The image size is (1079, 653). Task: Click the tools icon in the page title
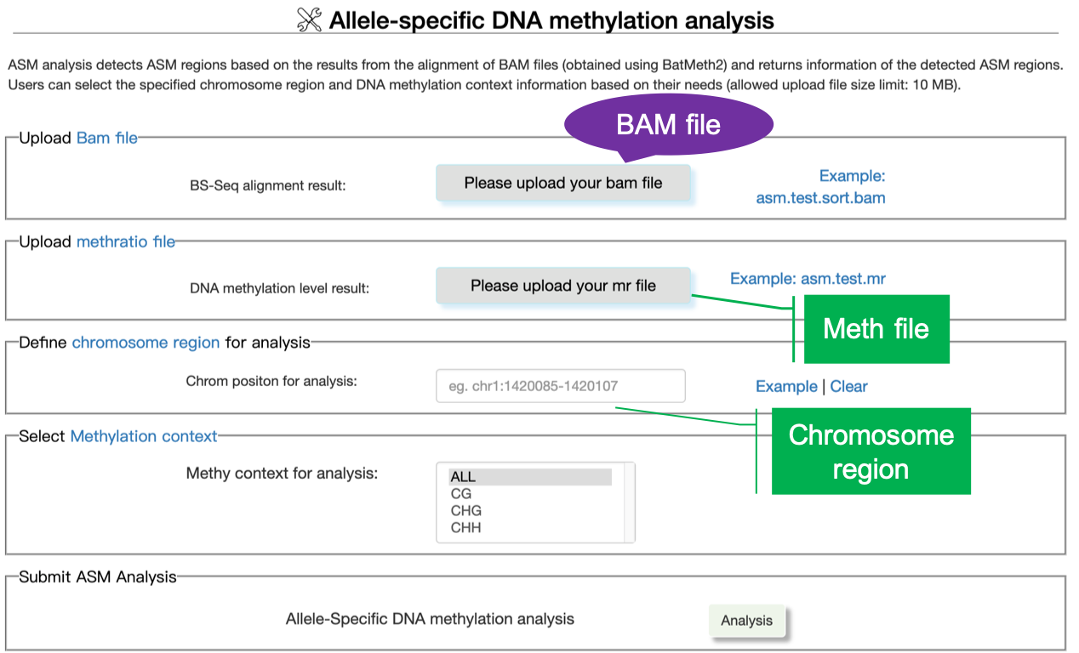click(x=307, y=19)
